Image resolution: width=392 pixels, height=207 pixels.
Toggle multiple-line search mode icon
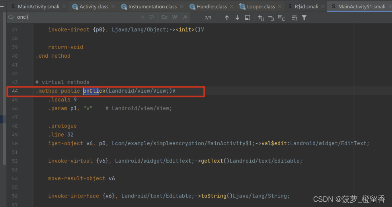(294, 18)
